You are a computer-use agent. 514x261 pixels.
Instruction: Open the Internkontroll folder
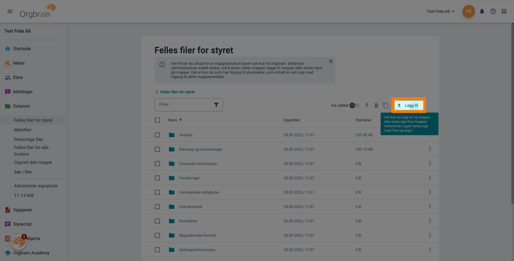tap(190, 207)
